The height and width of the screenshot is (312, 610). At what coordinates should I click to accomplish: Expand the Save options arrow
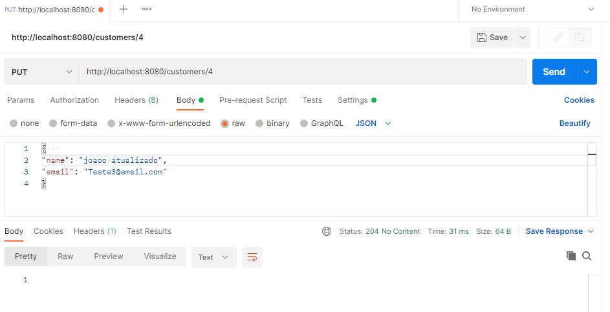pos(523,37)
